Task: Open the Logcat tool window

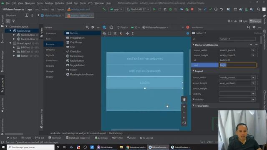Action: [x=146, y=138]
